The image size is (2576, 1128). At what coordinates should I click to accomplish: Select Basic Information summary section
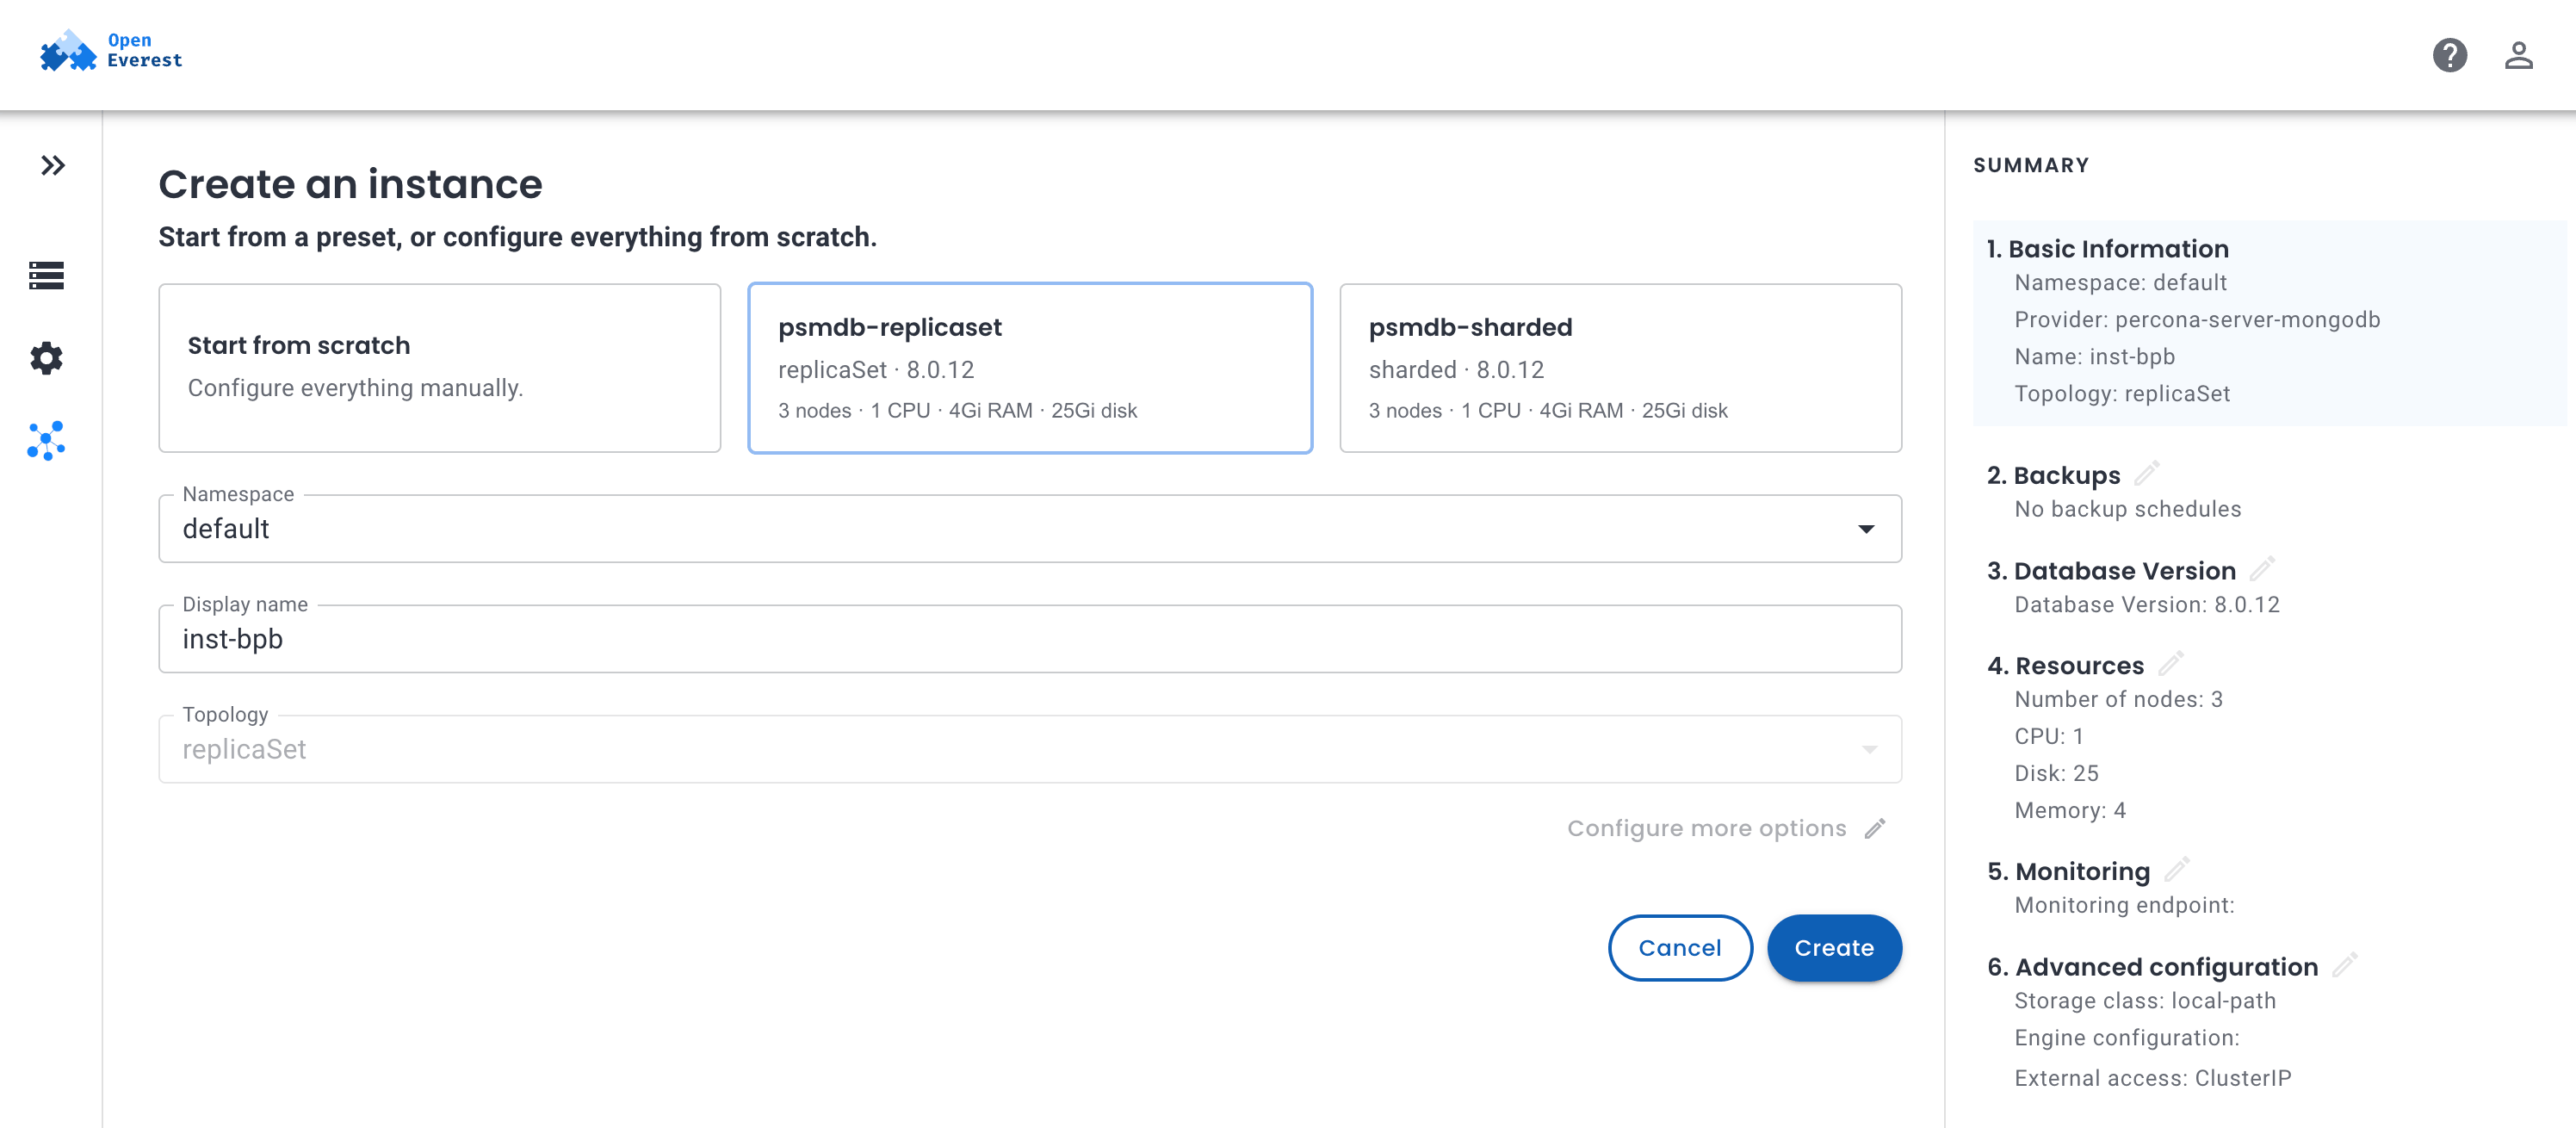point(2269,323)
